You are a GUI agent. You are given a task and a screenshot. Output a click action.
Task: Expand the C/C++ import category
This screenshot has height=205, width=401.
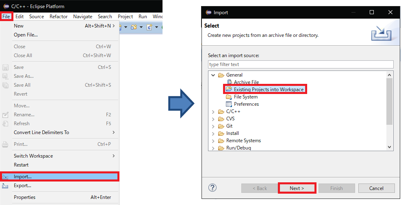click(x=213, y=112)
